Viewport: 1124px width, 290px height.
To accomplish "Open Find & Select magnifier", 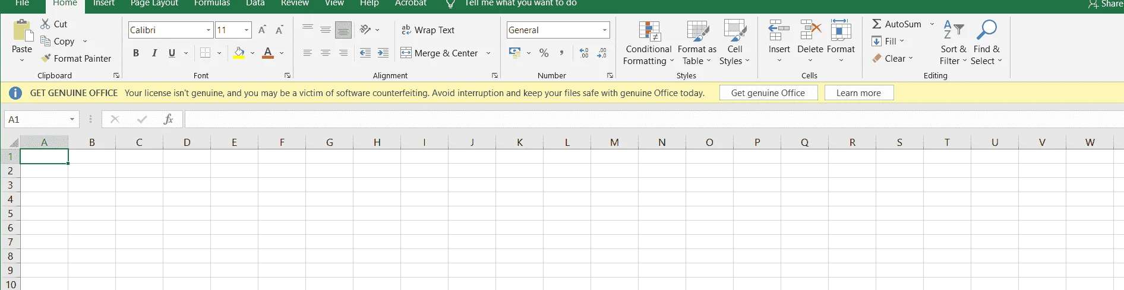I will [987, 43].
